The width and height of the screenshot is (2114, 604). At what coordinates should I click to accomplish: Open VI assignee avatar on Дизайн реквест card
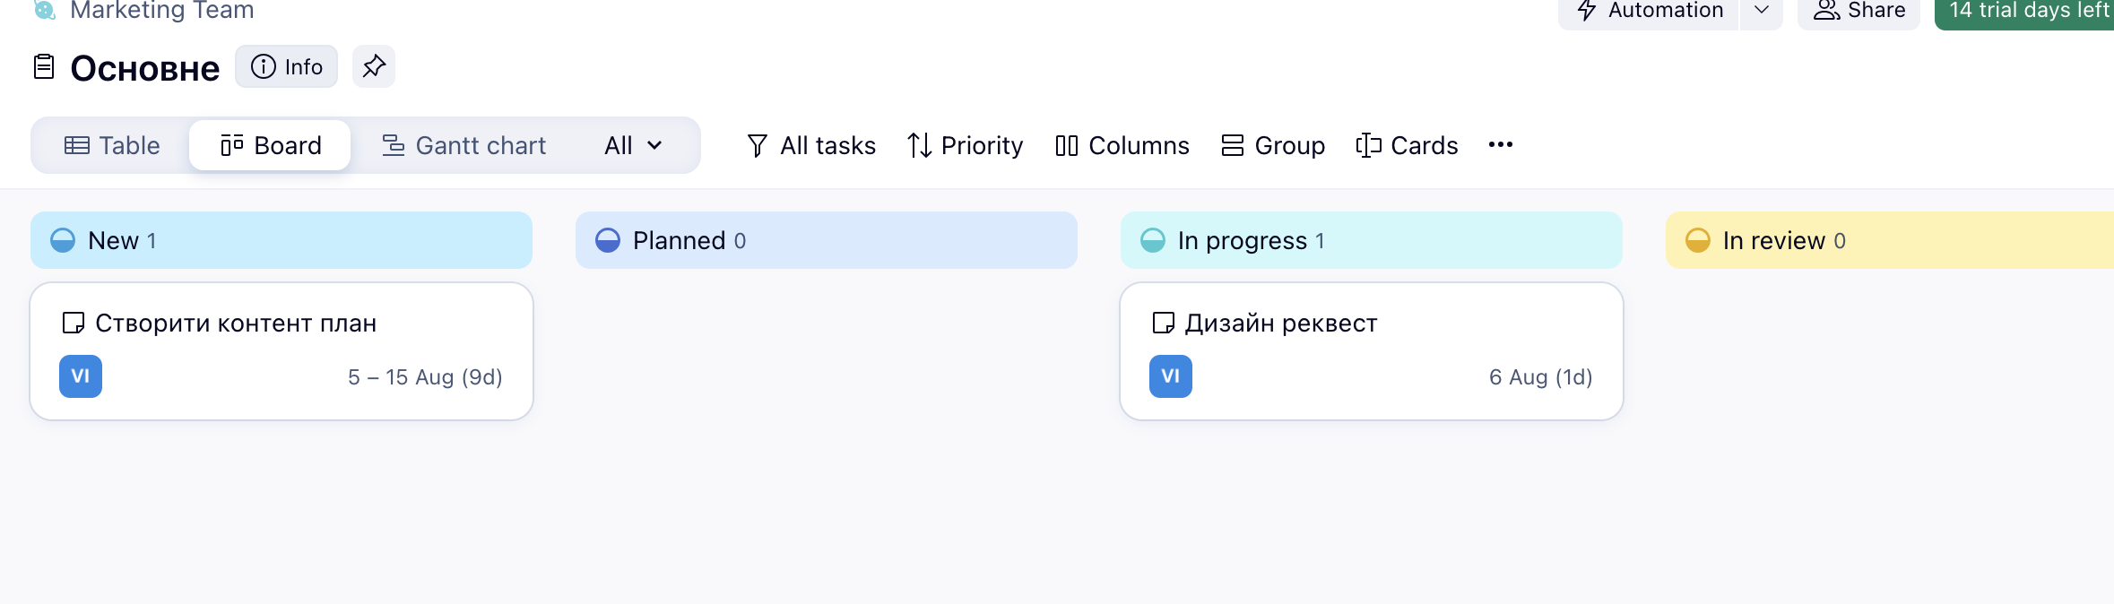pyautogui.click(x=1171, y=376)
